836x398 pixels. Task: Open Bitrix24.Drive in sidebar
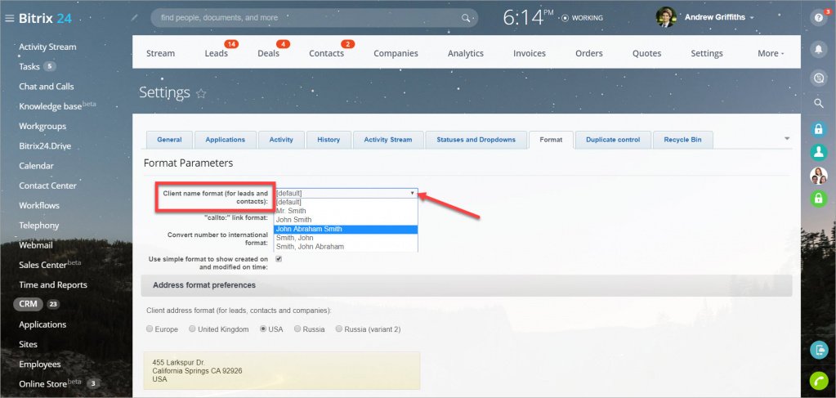(45, 145)
